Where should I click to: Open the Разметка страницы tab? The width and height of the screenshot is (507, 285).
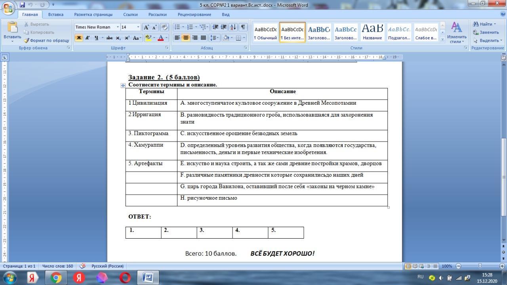point(93,14)
